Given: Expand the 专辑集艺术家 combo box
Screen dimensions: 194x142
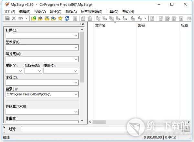Looking at the screenshot, I should point(76,112).
